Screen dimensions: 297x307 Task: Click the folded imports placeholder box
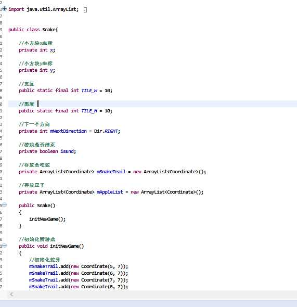pyautogui.click(x=85, y=9)
